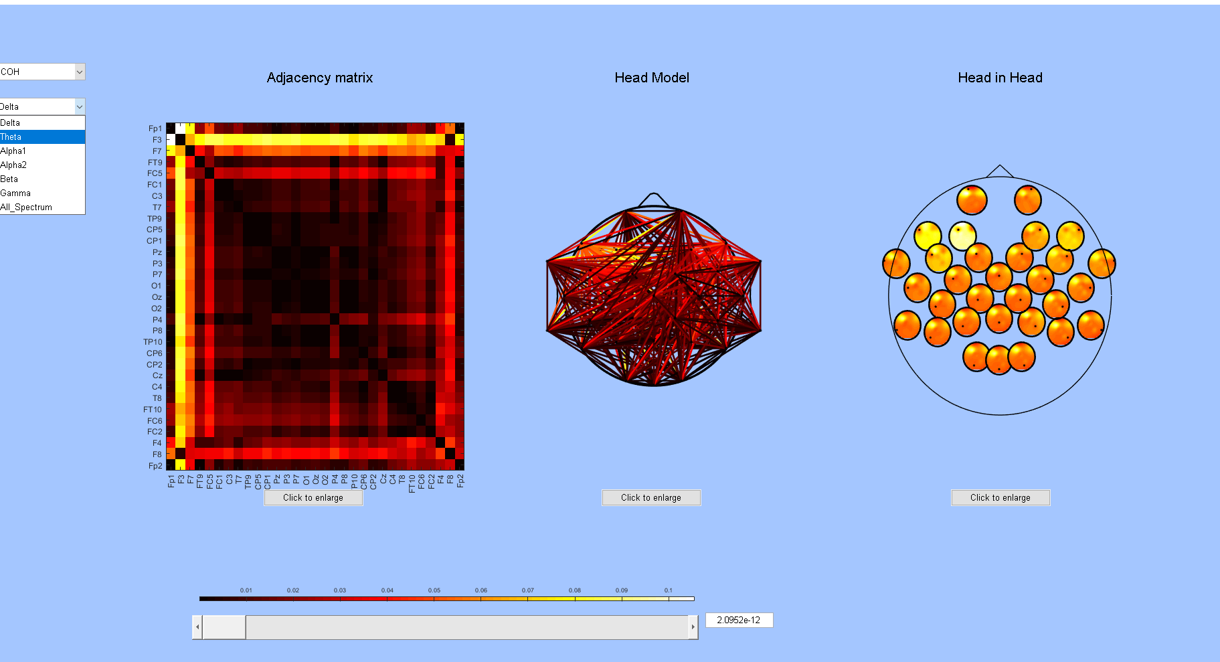Enlarge the Head in Head visualization
Viewport: 1220px width, 662px height.
[1000, 497]
